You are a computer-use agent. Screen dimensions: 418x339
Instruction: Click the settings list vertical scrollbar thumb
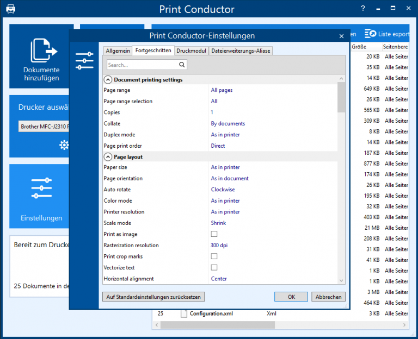click(341, 98)
